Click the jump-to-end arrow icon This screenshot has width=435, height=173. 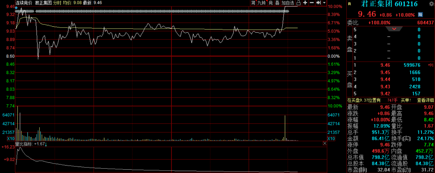pyautogui.click(x=318, y=3)
